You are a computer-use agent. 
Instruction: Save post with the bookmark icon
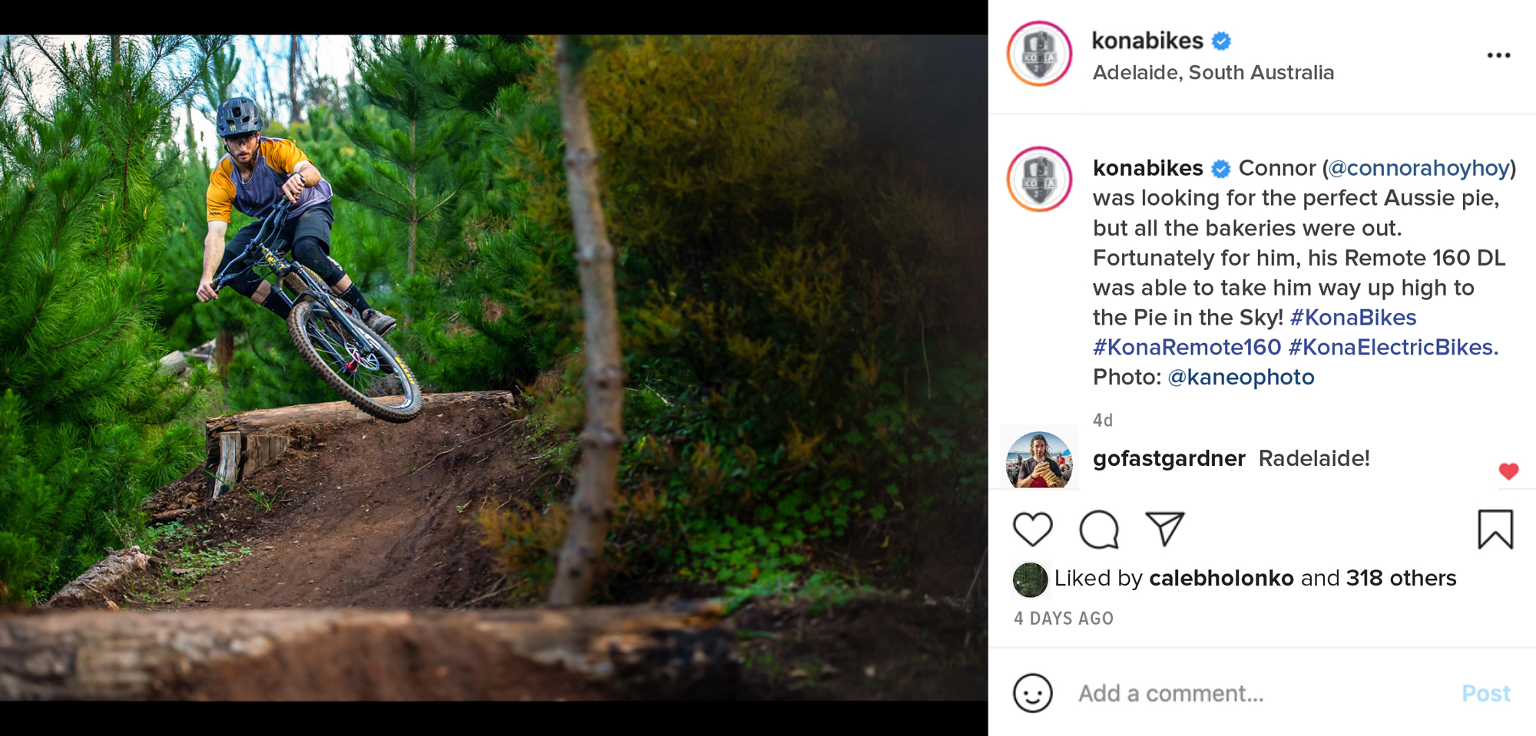[1495, 530]
